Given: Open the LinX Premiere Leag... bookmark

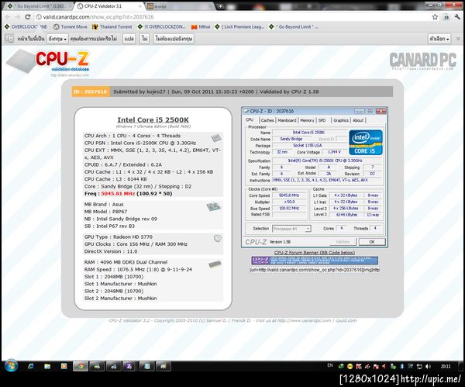Looking at the screenshot, I should click(x=239, y=26).
